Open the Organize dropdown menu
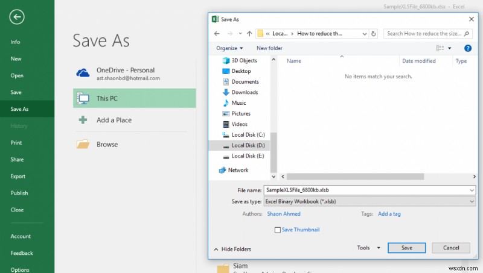483x273 pixels. (229, 48)
